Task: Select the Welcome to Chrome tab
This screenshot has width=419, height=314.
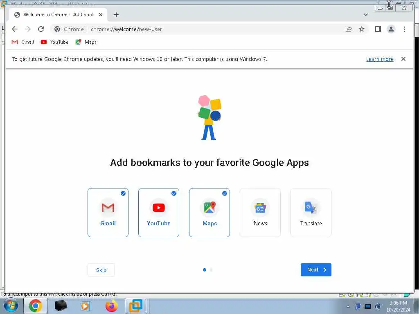Action: (x=58, y=15)
